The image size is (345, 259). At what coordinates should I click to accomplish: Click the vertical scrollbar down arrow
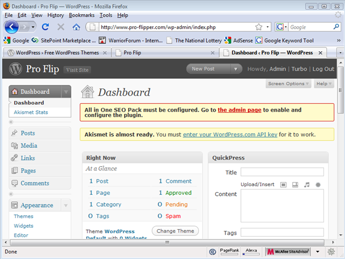pyautogui.click(x=340, y=235)
